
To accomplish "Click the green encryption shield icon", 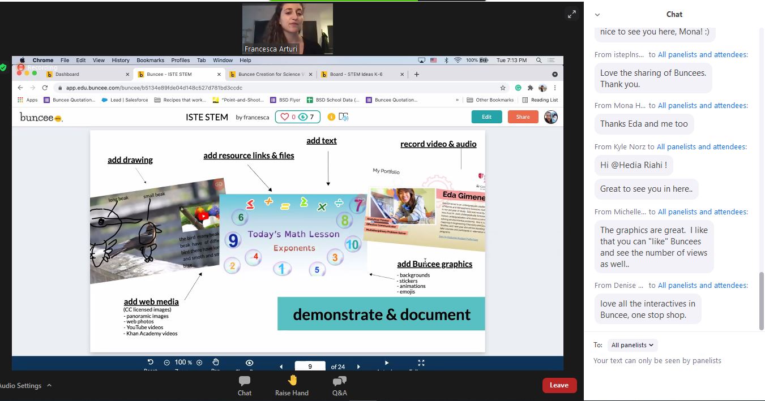I will 3,67.
